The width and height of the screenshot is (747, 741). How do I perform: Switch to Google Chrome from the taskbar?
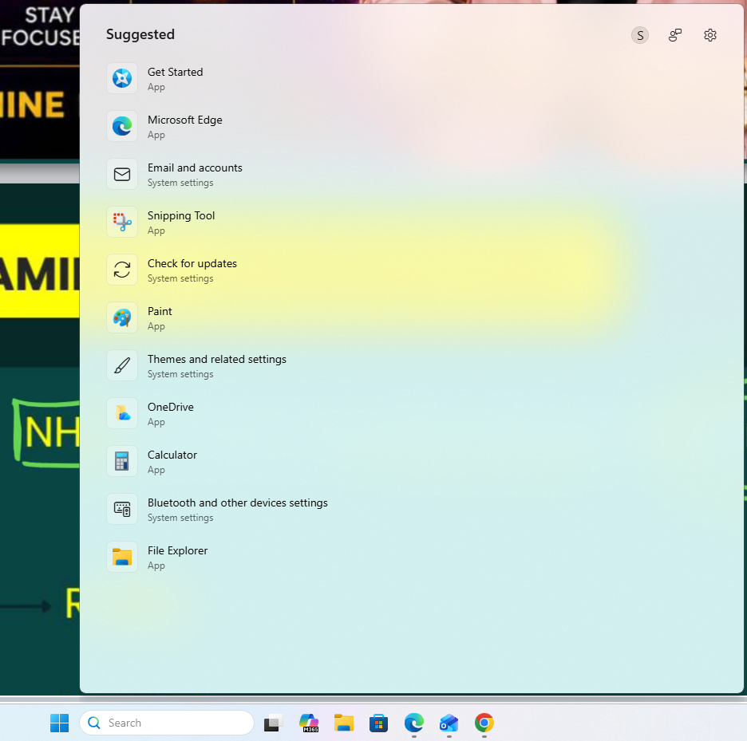pyautogui.click(x=484, y=723)
